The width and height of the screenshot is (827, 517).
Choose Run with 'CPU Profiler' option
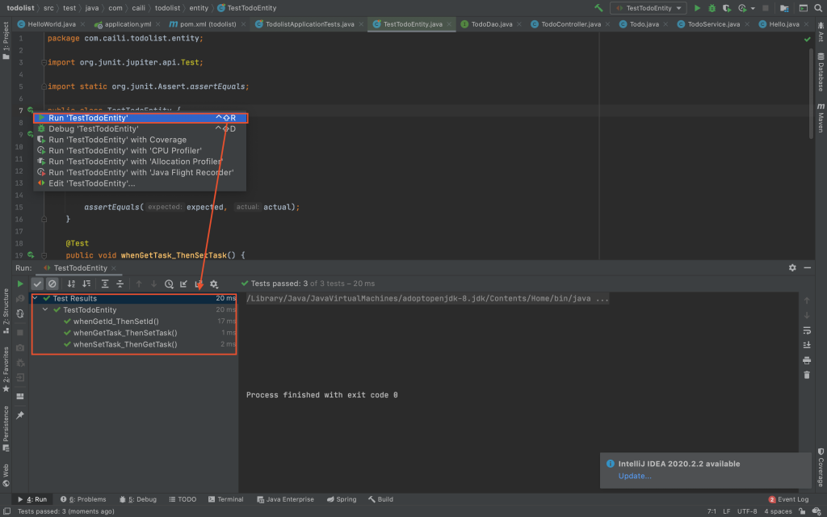(141, 150)
